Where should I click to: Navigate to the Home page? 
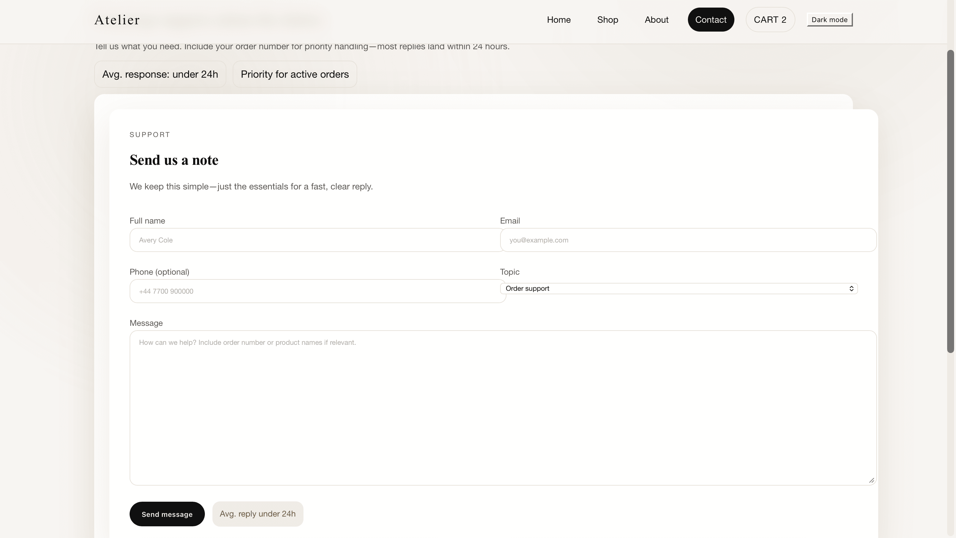pos(559,20)
